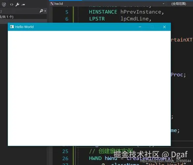Click the Solution Explorer search magnifier icon
The width and height of the screenshot is (193, 165).
[41, 11]
